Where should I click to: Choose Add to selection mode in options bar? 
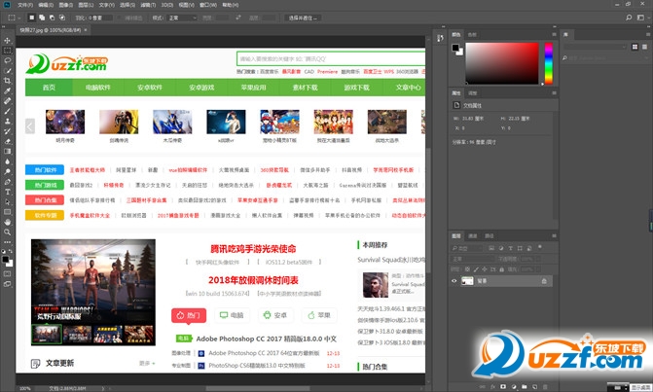tap(42, 18)
